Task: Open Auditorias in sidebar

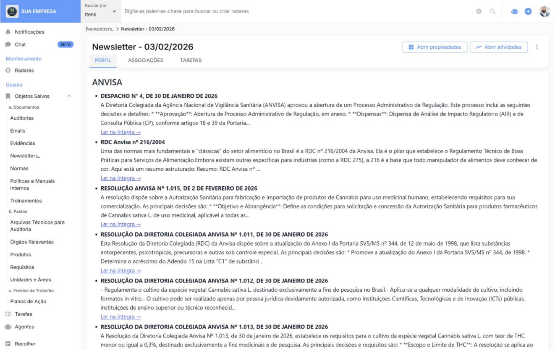Action: 22,118
